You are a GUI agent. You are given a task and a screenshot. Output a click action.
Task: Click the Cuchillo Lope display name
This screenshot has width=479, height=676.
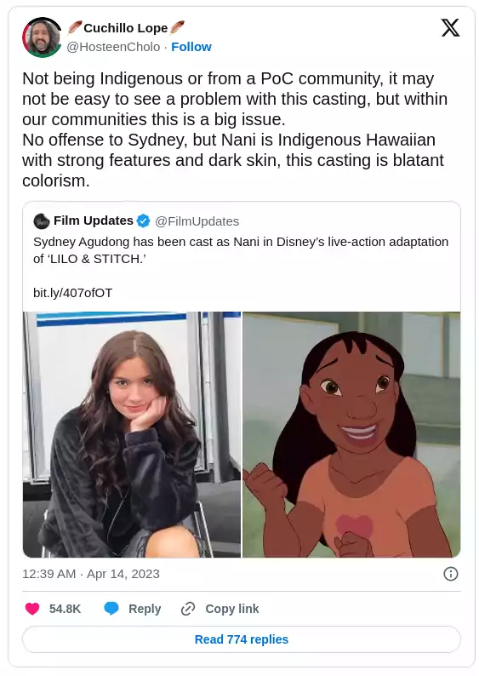pos(126,28)
